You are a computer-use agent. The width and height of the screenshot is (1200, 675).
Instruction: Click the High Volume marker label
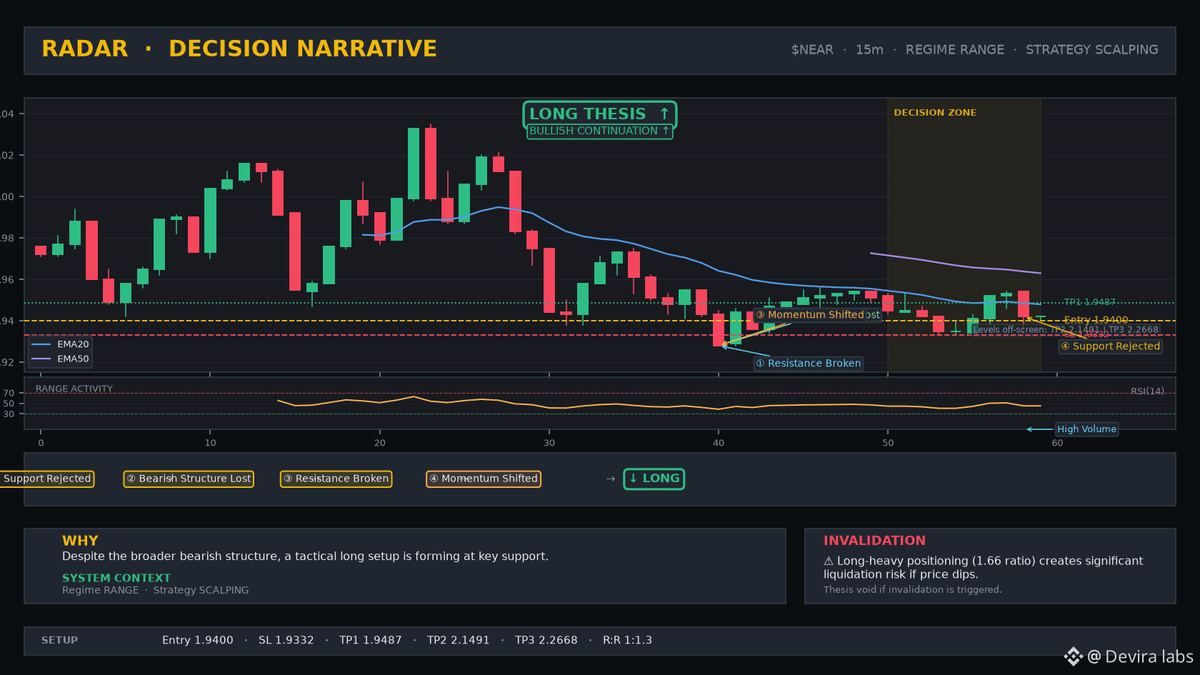pyautogui.click(x=1086, y=429)
